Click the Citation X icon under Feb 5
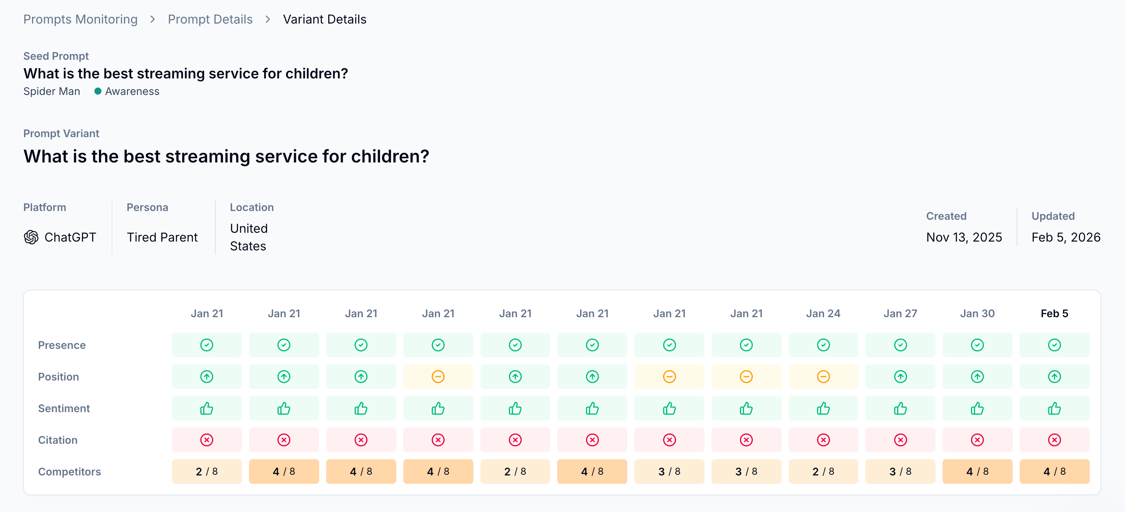 pyautogui.click(x=1054, y=440)
